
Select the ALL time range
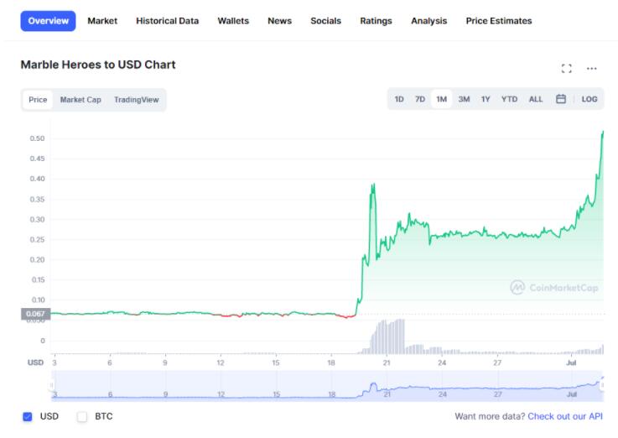point(536,99)
